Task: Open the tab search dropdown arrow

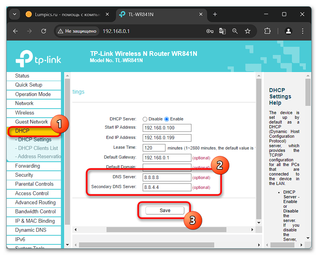Action: pyautogui.click(x=15, y=14)
